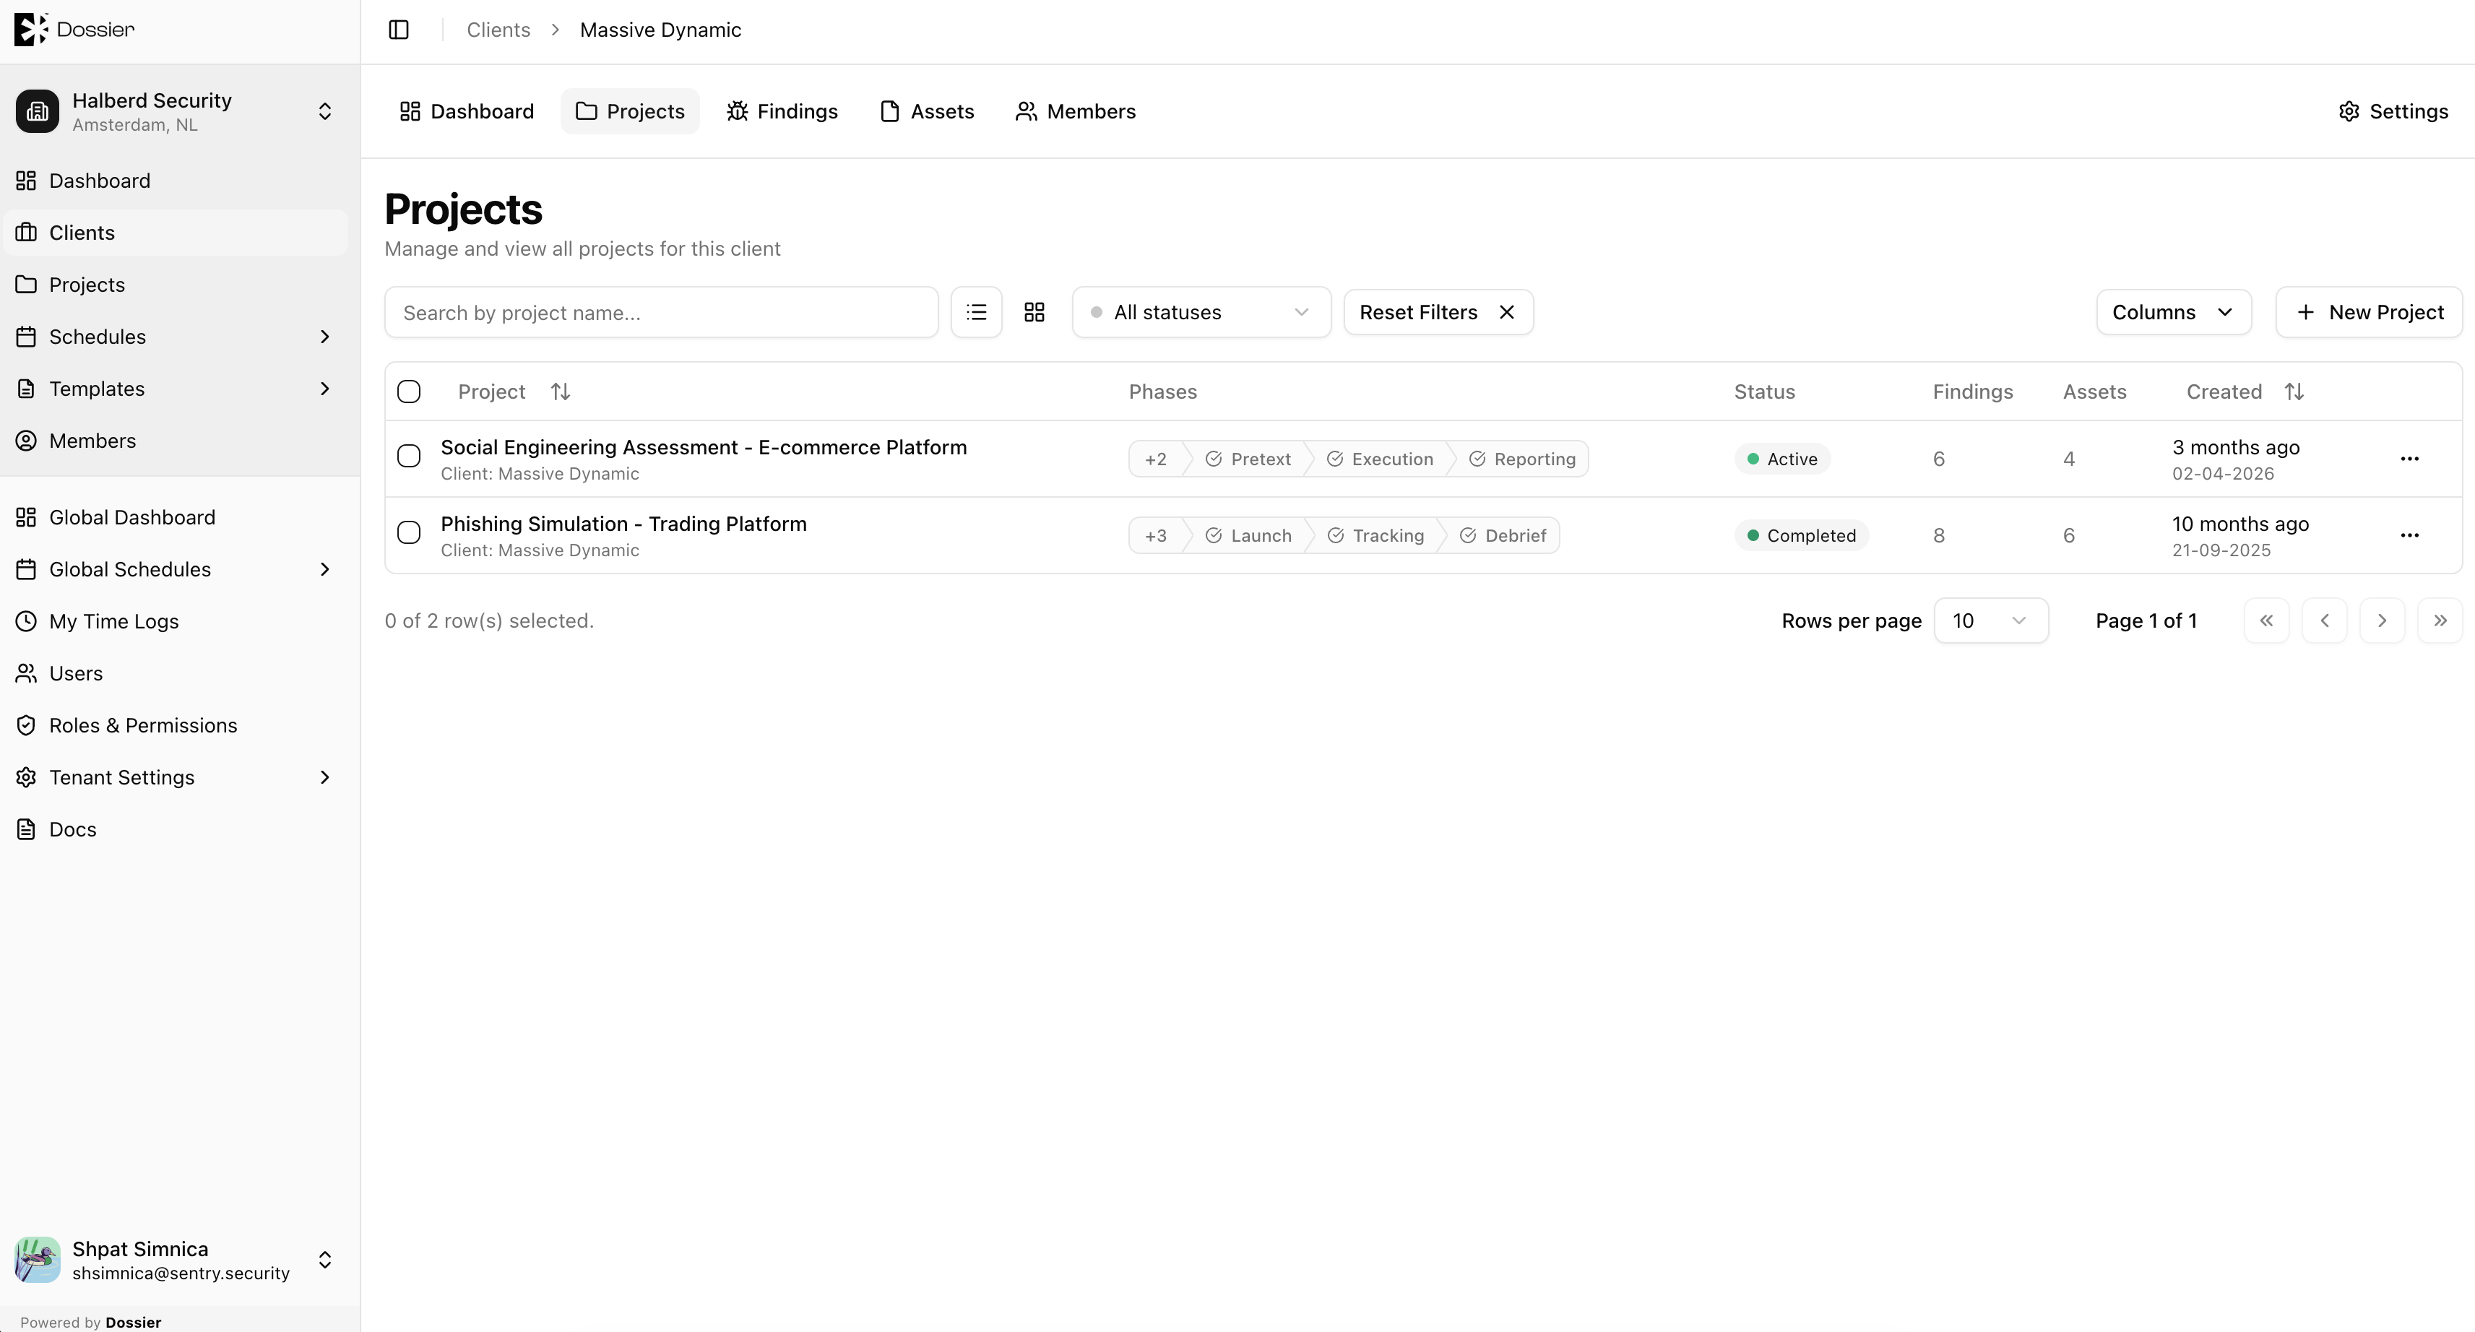Change rows per page dropdown
Screen dimensions: 2475x1332
(1991, 620)
